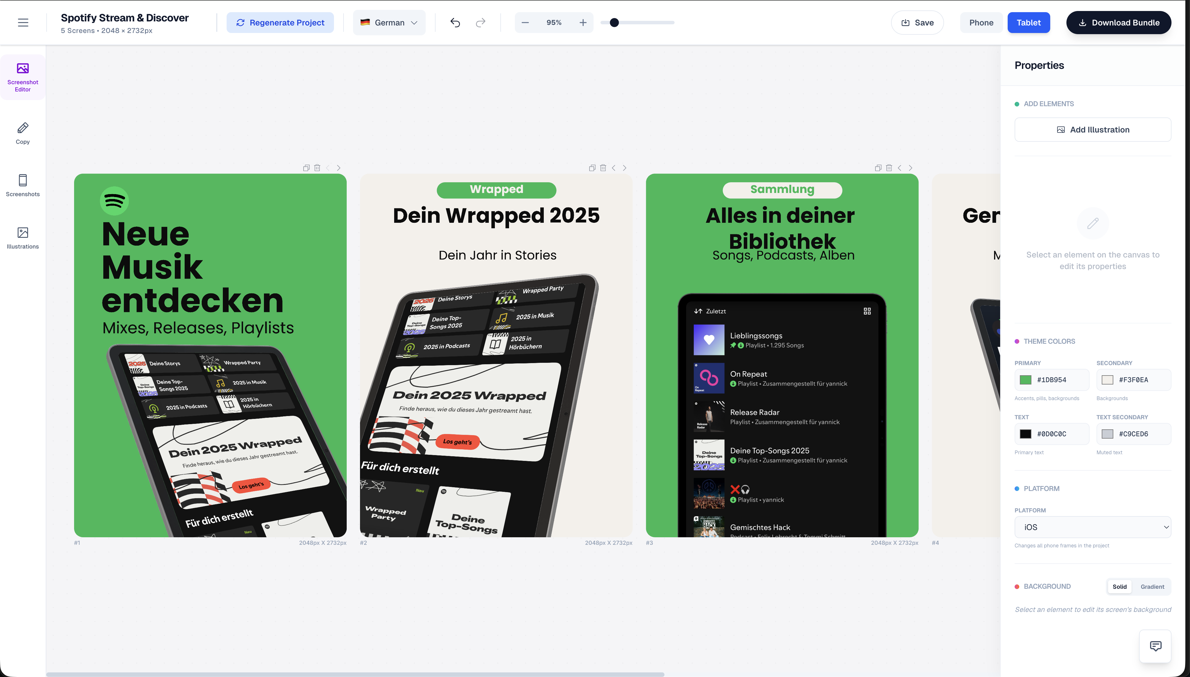Delete screen #3 with trash icon
This screenshot has height=677, width=1190.
pos(889,168)
